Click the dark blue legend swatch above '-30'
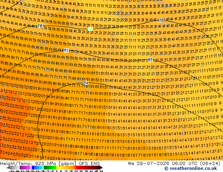This screenshot has width=223, height=172. pos(33,167)
